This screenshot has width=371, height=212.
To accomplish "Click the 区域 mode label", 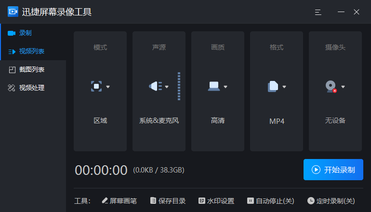I will 100,120.
